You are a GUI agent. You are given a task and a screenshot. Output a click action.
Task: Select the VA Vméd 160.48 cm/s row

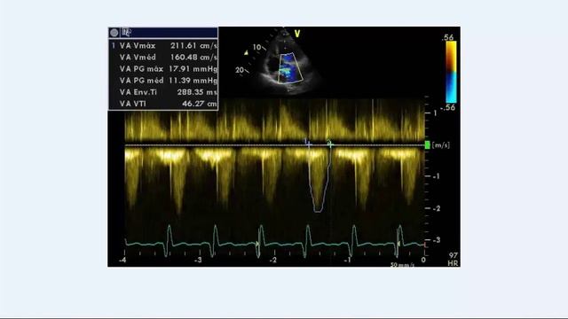(x=163, y=57)
